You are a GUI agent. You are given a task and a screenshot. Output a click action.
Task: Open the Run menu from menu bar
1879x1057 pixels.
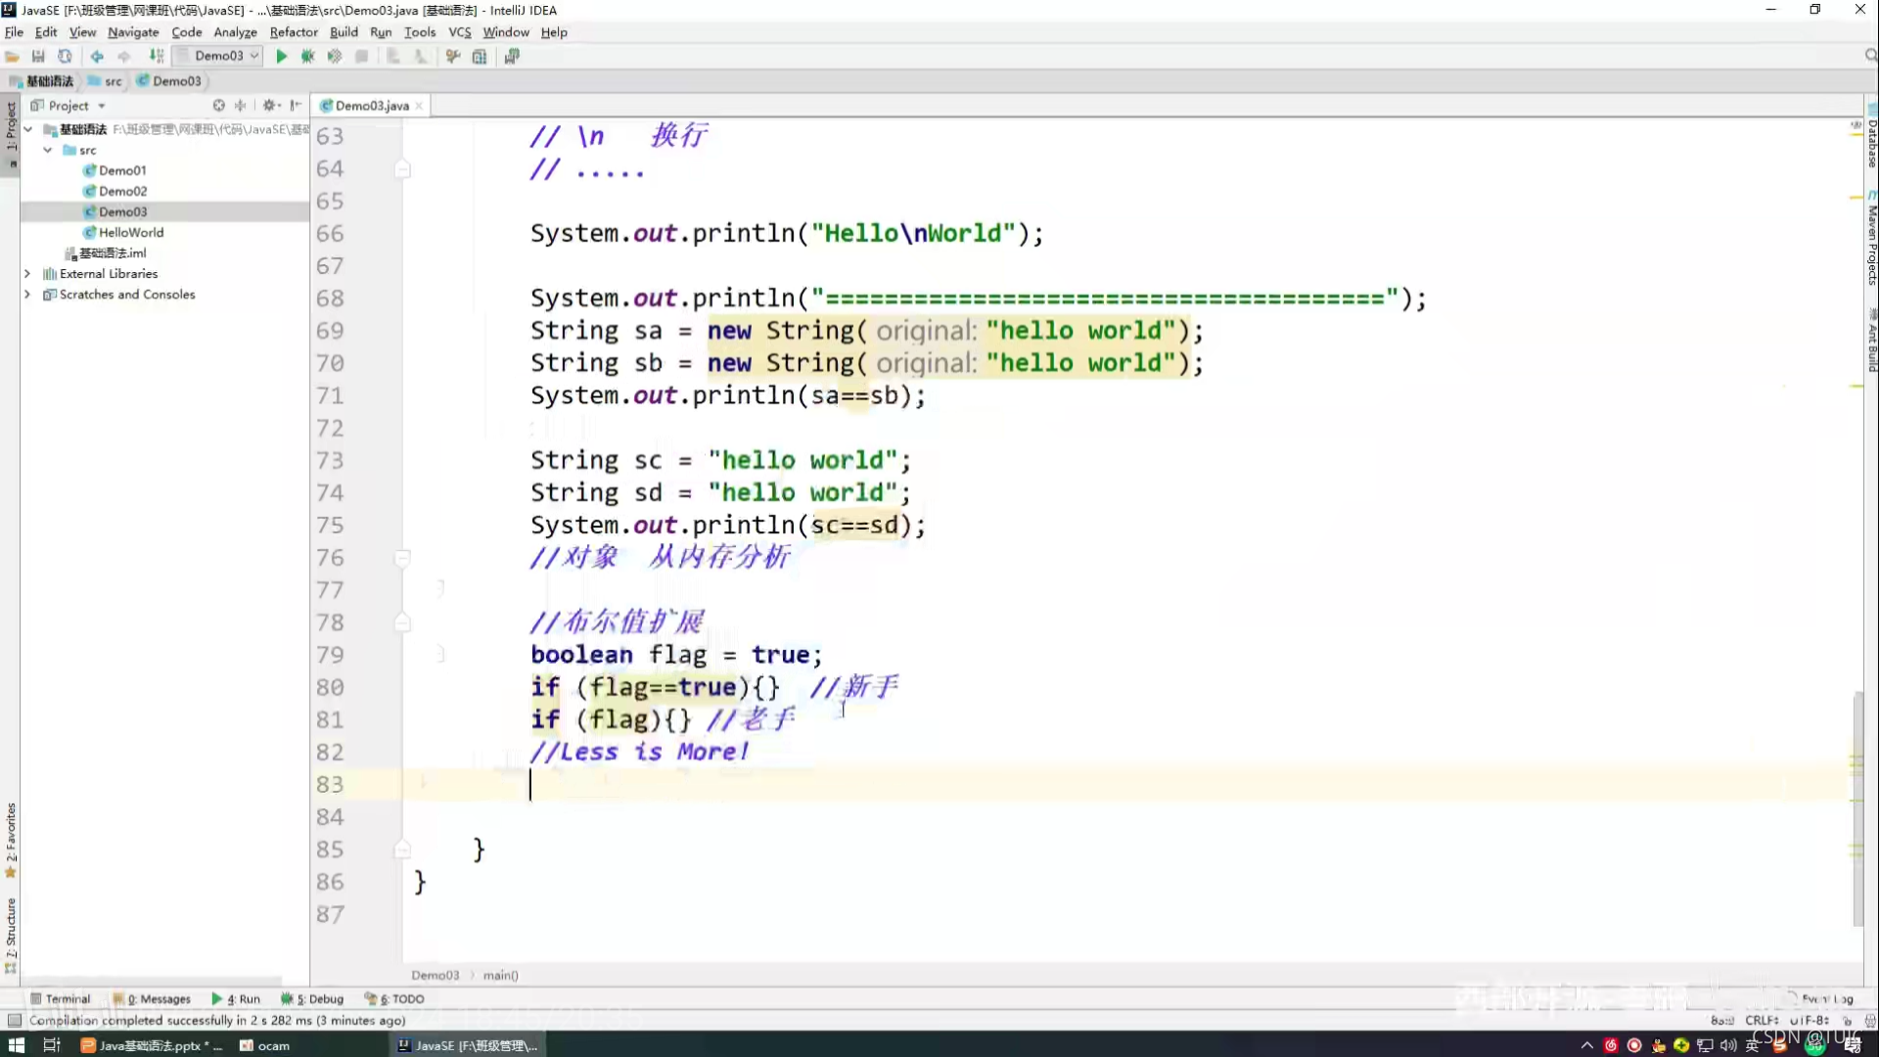tap(380, 31)
